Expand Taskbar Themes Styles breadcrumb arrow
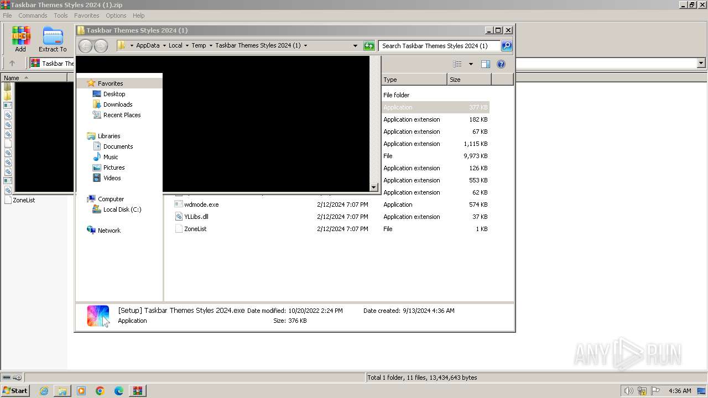 (305, 46)
